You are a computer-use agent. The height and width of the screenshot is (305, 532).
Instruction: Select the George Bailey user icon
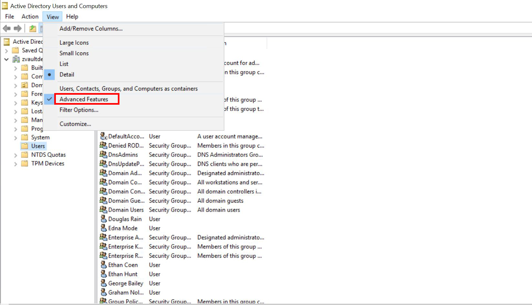[x=103, y=283]
